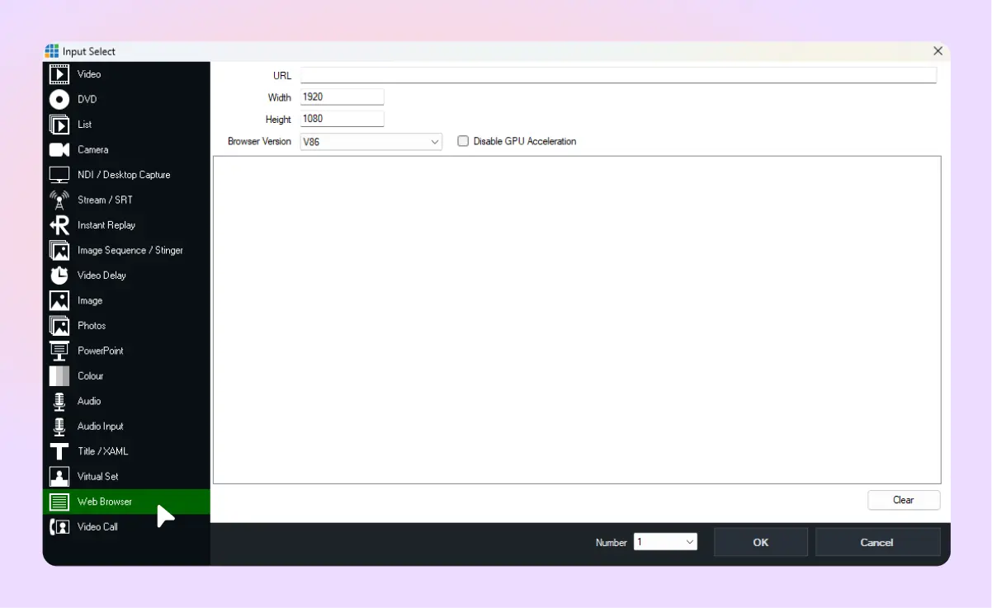Select the Photos icon

59,326
